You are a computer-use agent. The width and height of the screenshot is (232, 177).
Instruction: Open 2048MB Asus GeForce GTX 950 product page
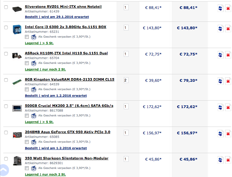click(67, 132)
